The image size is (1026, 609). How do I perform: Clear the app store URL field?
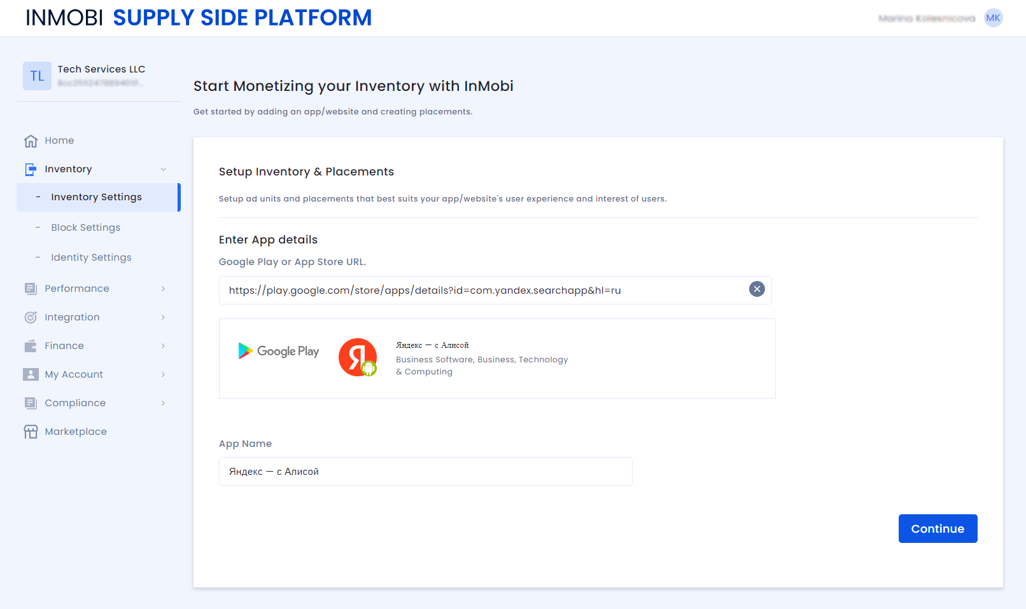pos(757,289)
